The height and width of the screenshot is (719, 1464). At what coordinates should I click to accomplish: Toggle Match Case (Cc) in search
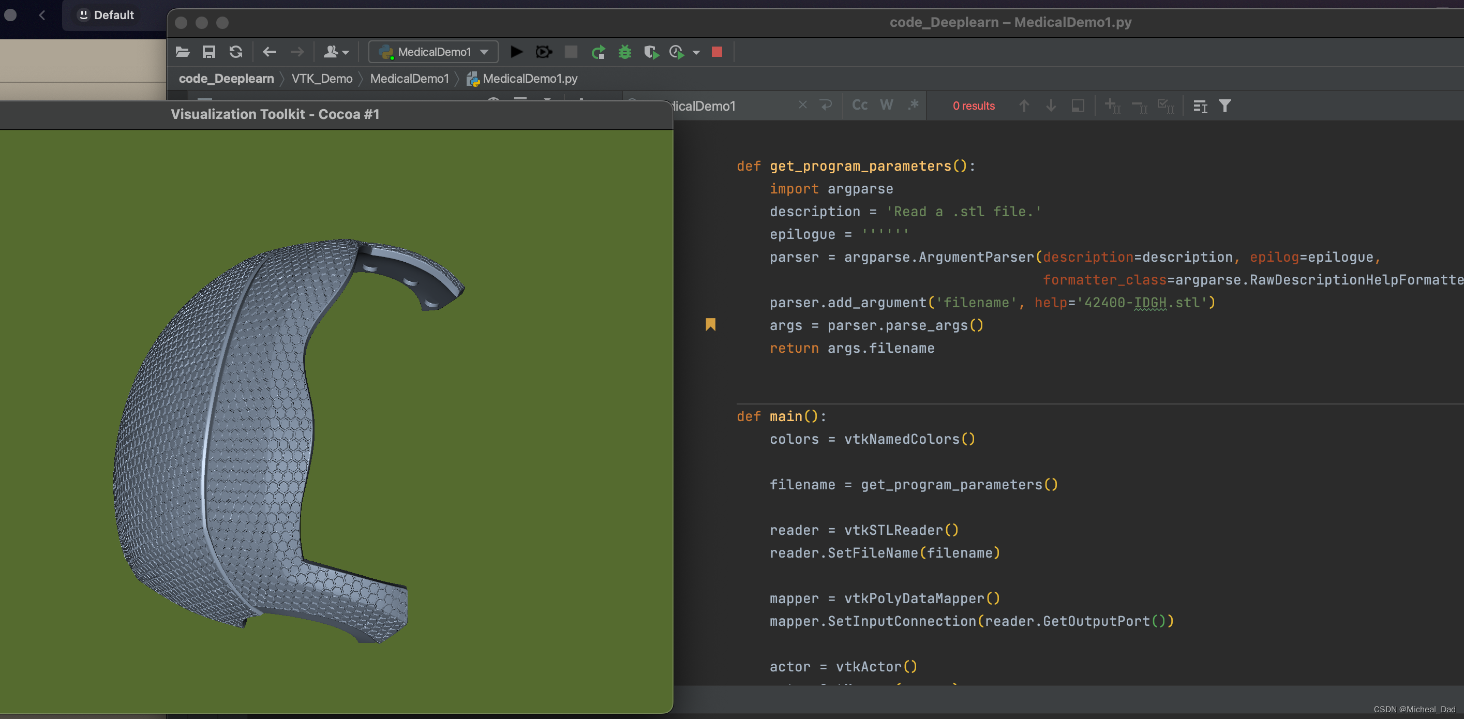pyautogui.click(x=859, y=105)
